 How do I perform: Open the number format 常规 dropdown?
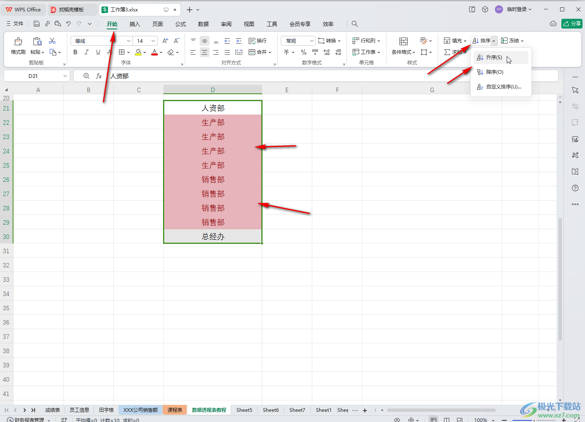(312, 41)
